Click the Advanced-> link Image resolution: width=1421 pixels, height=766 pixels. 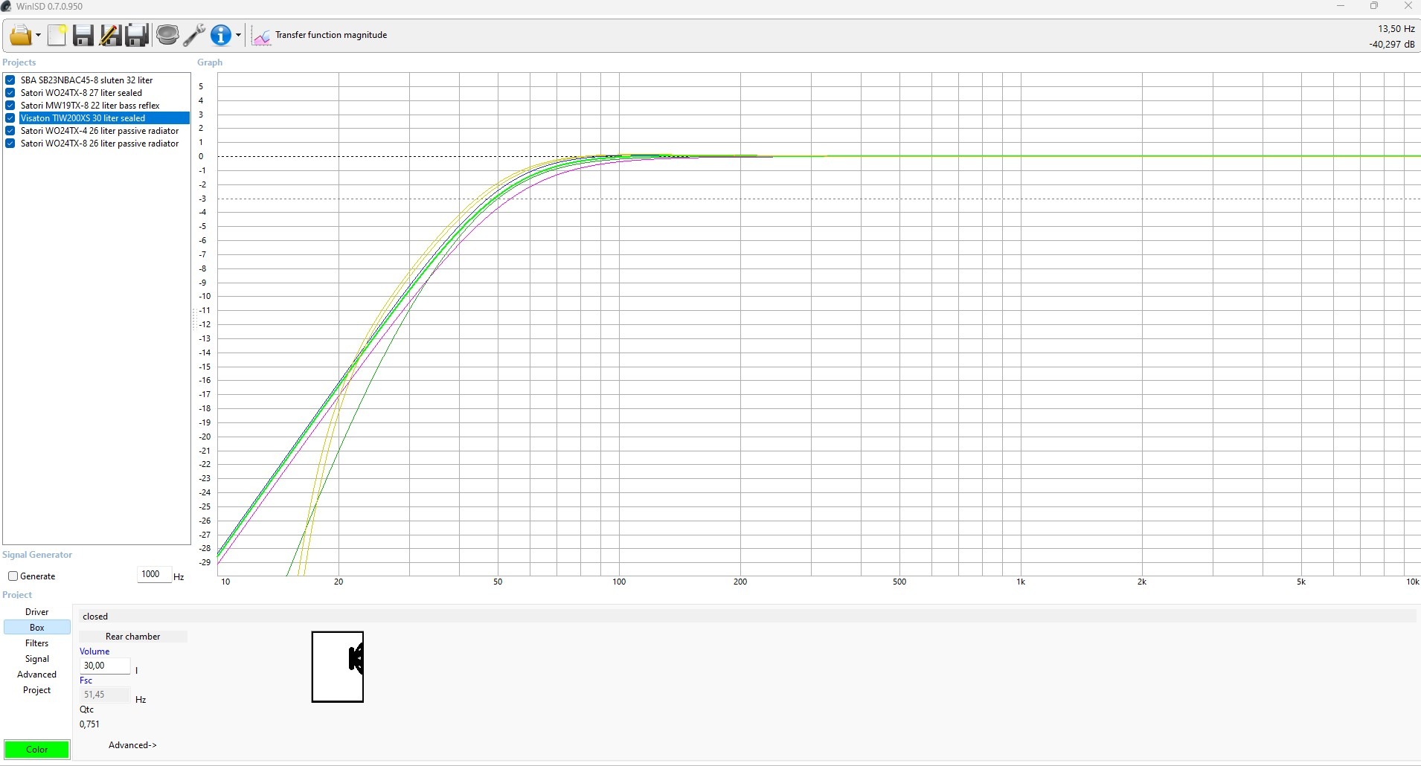(132, 745)
